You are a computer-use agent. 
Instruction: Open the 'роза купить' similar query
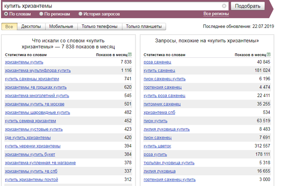(155, 154)
